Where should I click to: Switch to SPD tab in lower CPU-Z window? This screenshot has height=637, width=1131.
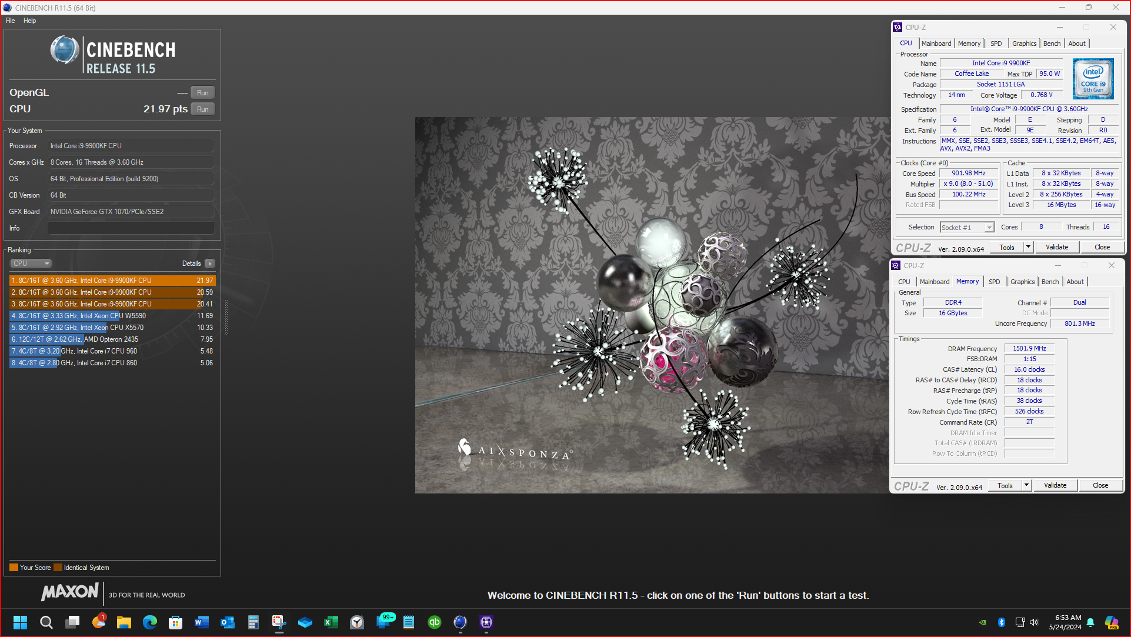coord(994,282)
